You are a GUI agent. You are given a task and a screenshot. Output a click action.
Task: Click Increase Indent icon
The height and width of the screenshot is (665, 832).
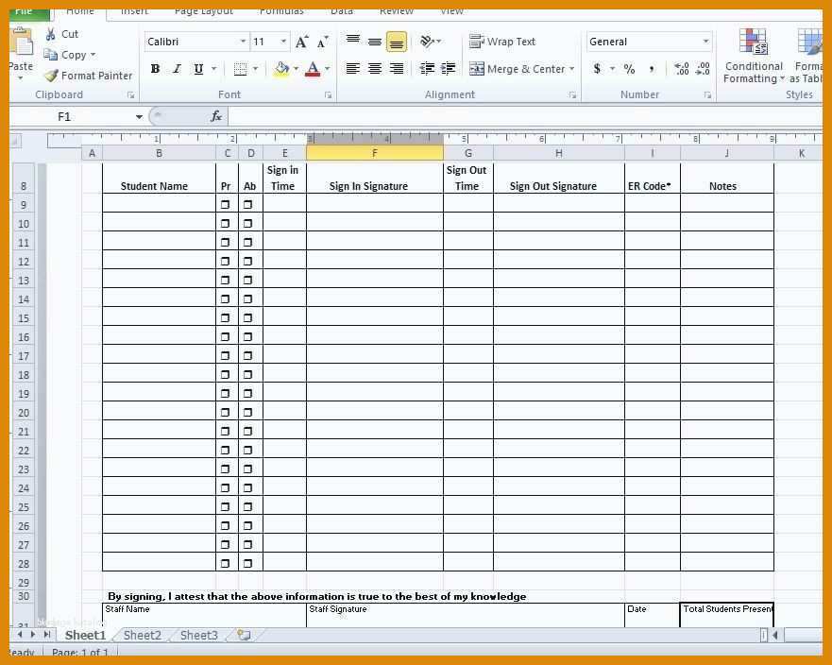(448, 68)
